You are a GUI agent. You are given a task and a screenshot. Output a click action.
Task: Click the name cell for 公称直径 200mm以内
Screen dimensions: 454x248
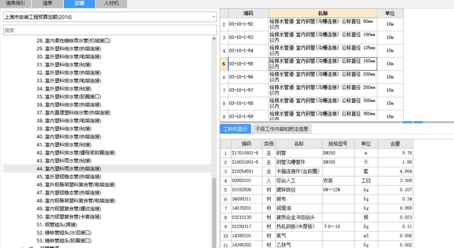click(323, 77)
